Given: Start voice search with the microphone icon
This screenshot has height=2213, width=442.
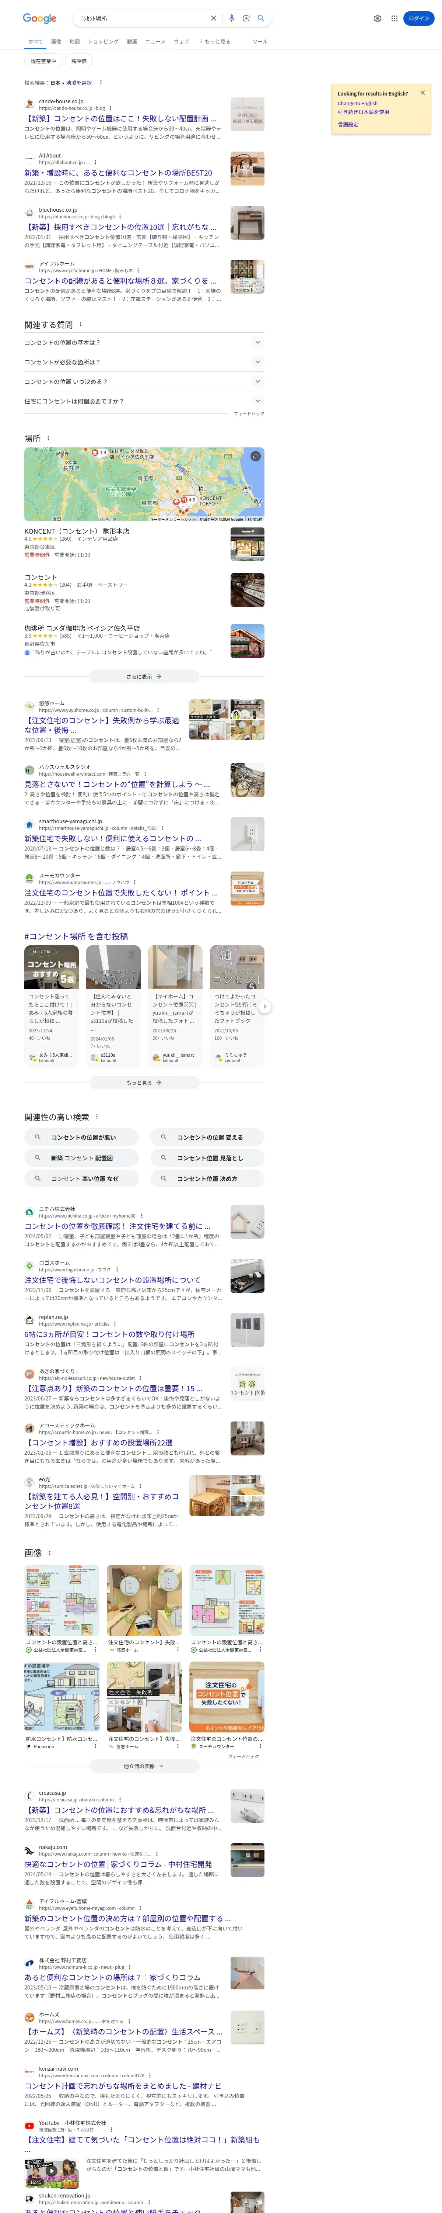Looking at the screenshot, I should point(232,18).
